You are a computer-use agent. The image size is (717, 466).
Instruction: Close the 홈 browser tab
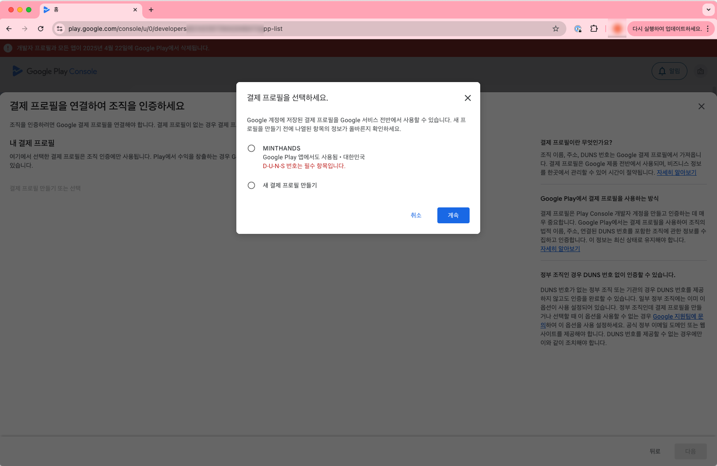(135, 10)
